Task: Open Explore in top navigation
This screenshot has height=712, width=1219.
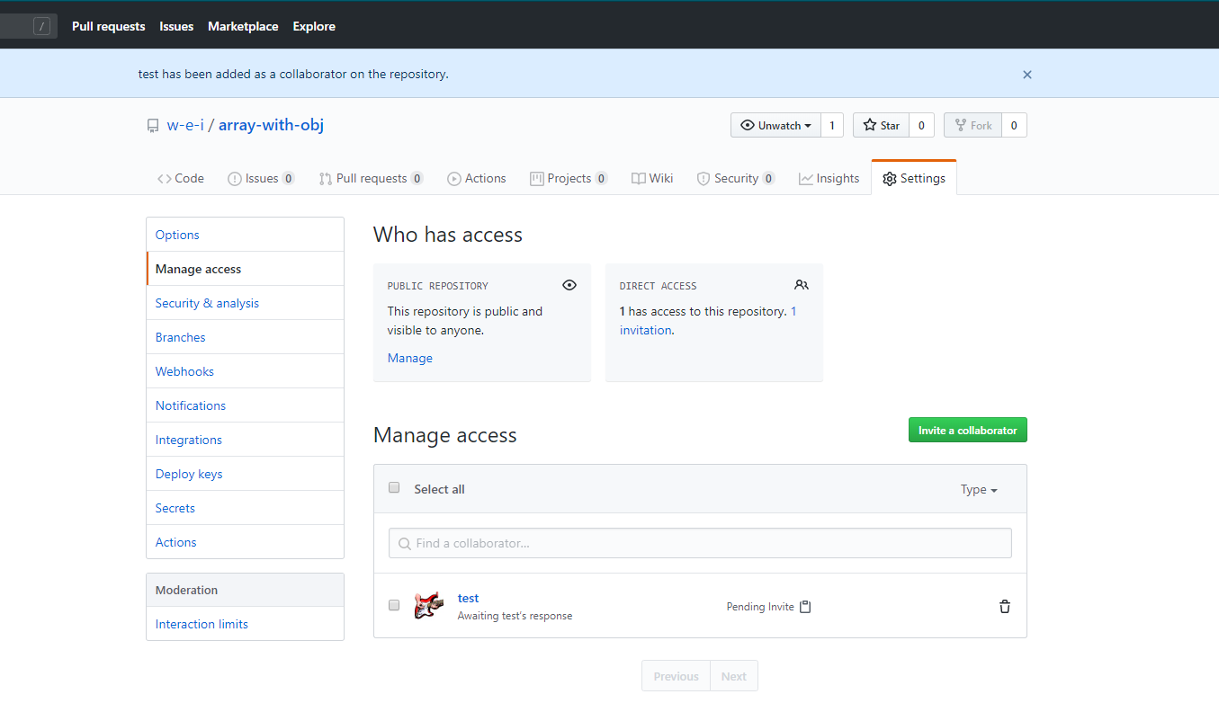Action: [314, 26]
